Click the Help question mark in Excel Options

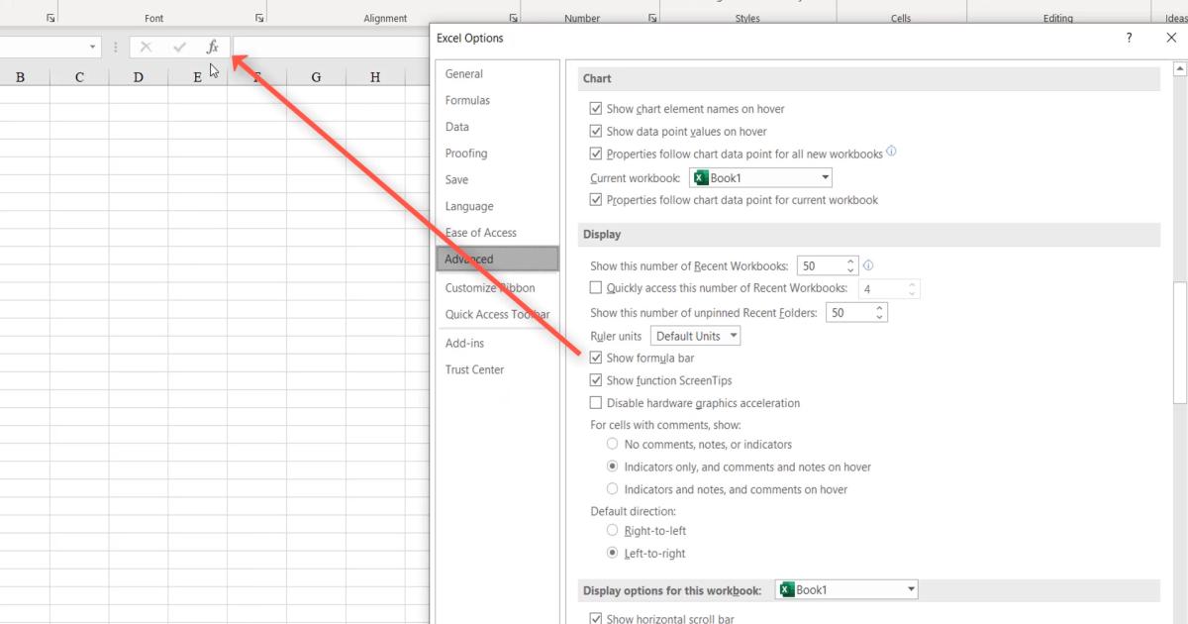click(1128, 38)
